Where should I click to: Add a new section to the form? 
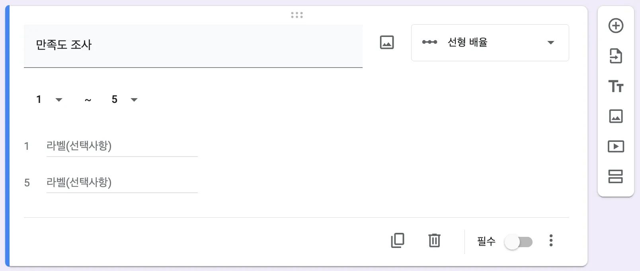[616, 176]
